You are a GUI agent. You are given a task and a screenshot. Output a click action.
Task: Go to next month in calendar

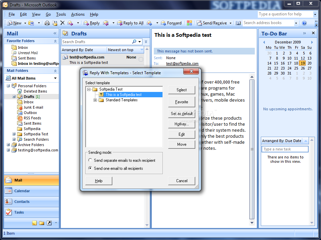coord(312,42)
